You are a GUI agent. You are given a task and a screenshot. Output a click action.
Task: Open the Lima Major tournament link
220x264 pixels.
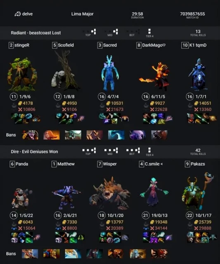(83, 14)
